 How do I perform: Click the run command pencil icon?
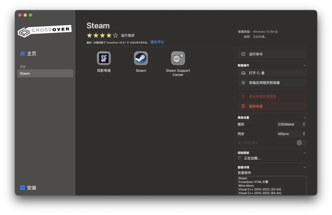coord(243,54)
